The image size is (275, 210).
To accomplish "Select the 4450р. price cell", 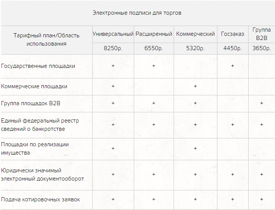I will pyautogui.click(x=232, y=48).
